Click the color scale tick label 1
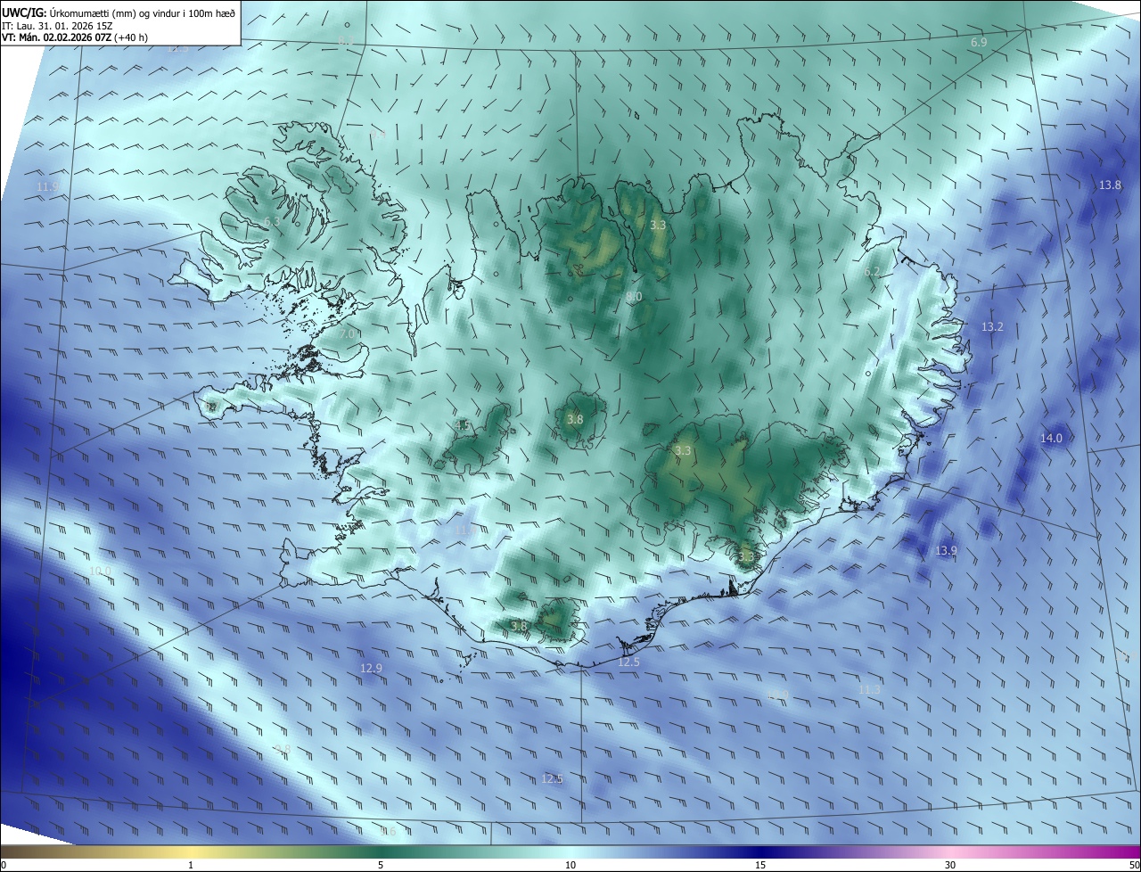The image size is (1141, 872). [x=191, y=865]
